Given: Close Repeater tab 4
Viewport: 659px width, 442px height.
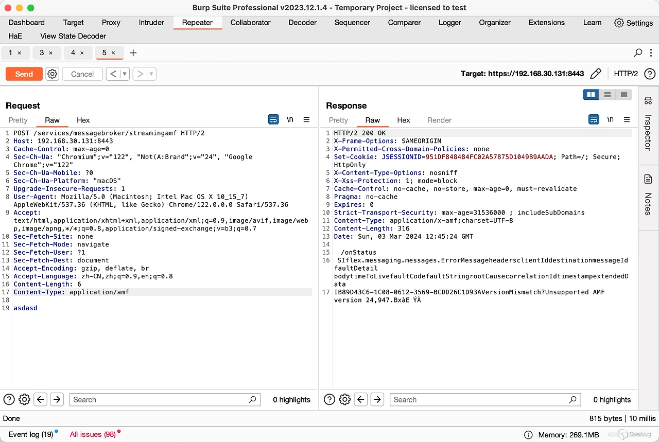Looking at the screenshot, I should pos(82,53).
